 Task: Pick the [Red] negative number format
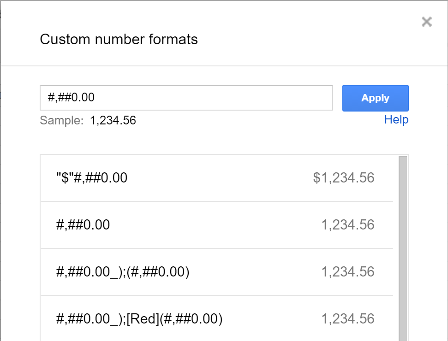(x=138, y=319)
